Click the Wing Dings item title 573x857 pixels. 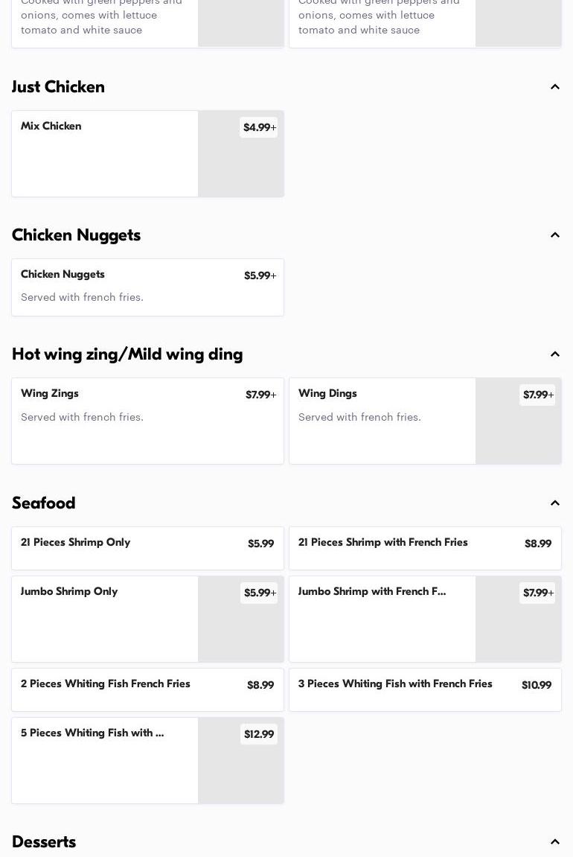coord(327,394)
